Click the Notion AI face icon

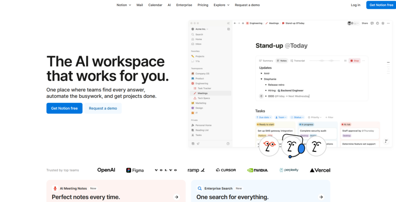point(386,141)
